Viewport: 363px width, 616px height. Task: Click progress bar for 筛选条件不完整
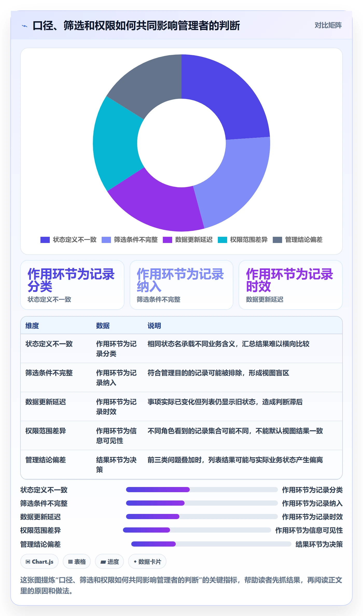click(202, 503)
